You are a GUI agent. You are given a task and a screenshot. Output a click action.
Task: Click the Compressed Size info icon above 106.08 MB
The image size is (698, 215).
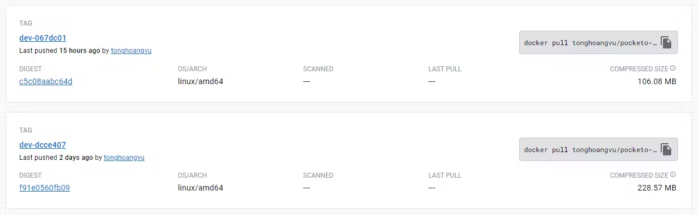click(x=673, y=69)
